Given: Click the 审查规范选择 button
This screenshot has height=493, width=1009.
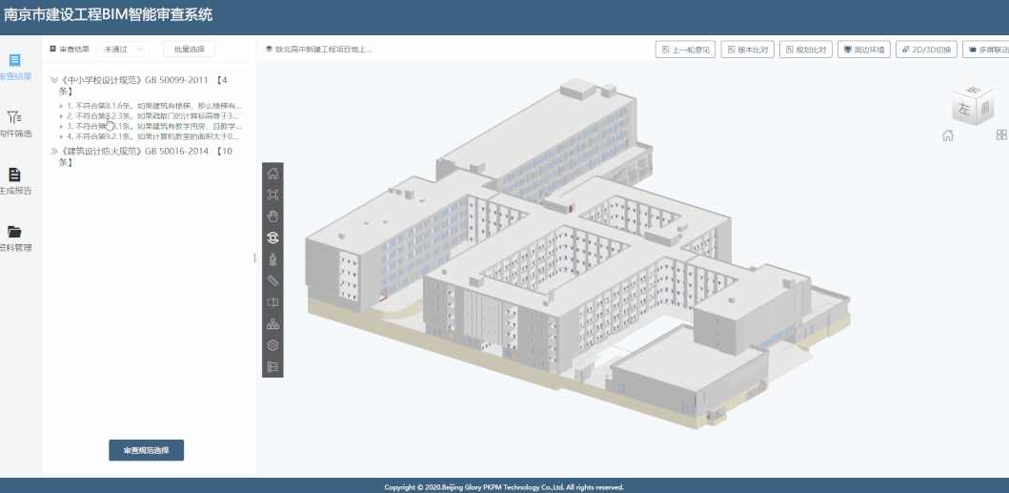Looking at the screenshot, I should coord(146,450).
